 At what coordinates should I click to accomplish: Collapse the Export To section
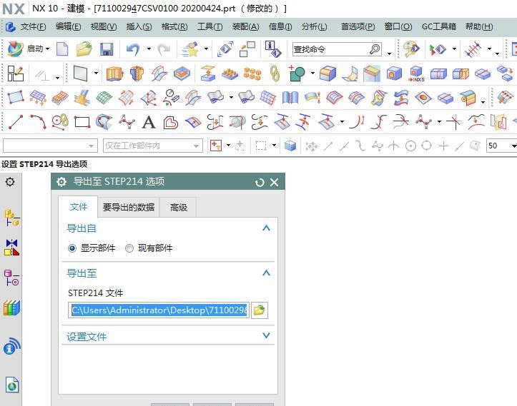tap(266, 273)
